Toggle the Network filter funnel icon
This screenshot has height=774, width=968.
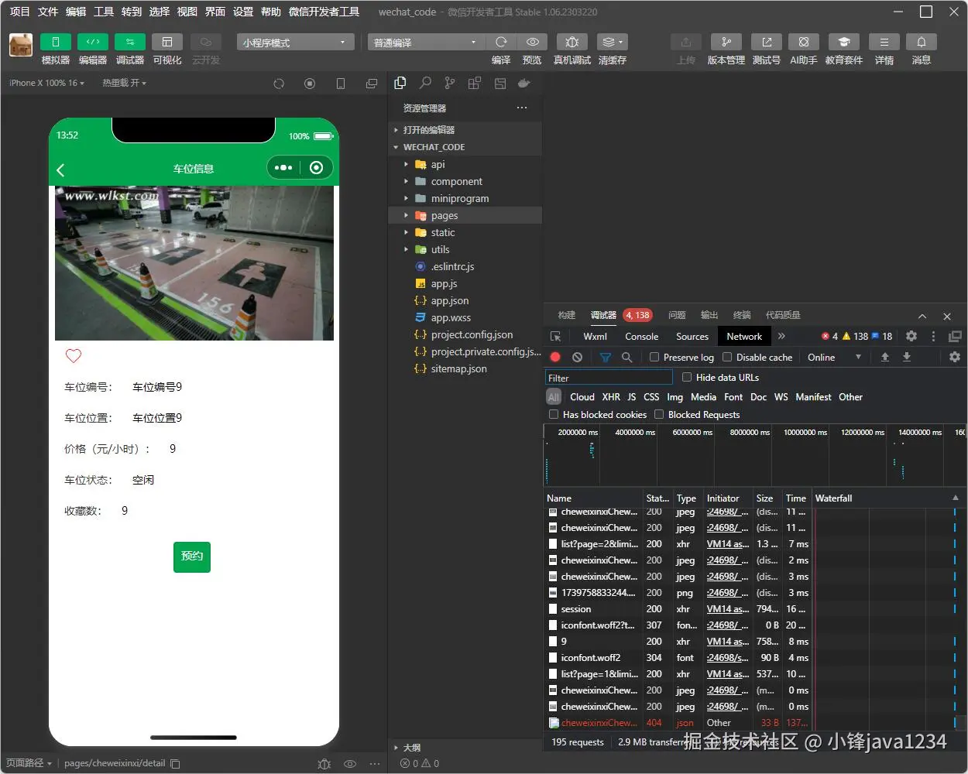coord(606,358)
